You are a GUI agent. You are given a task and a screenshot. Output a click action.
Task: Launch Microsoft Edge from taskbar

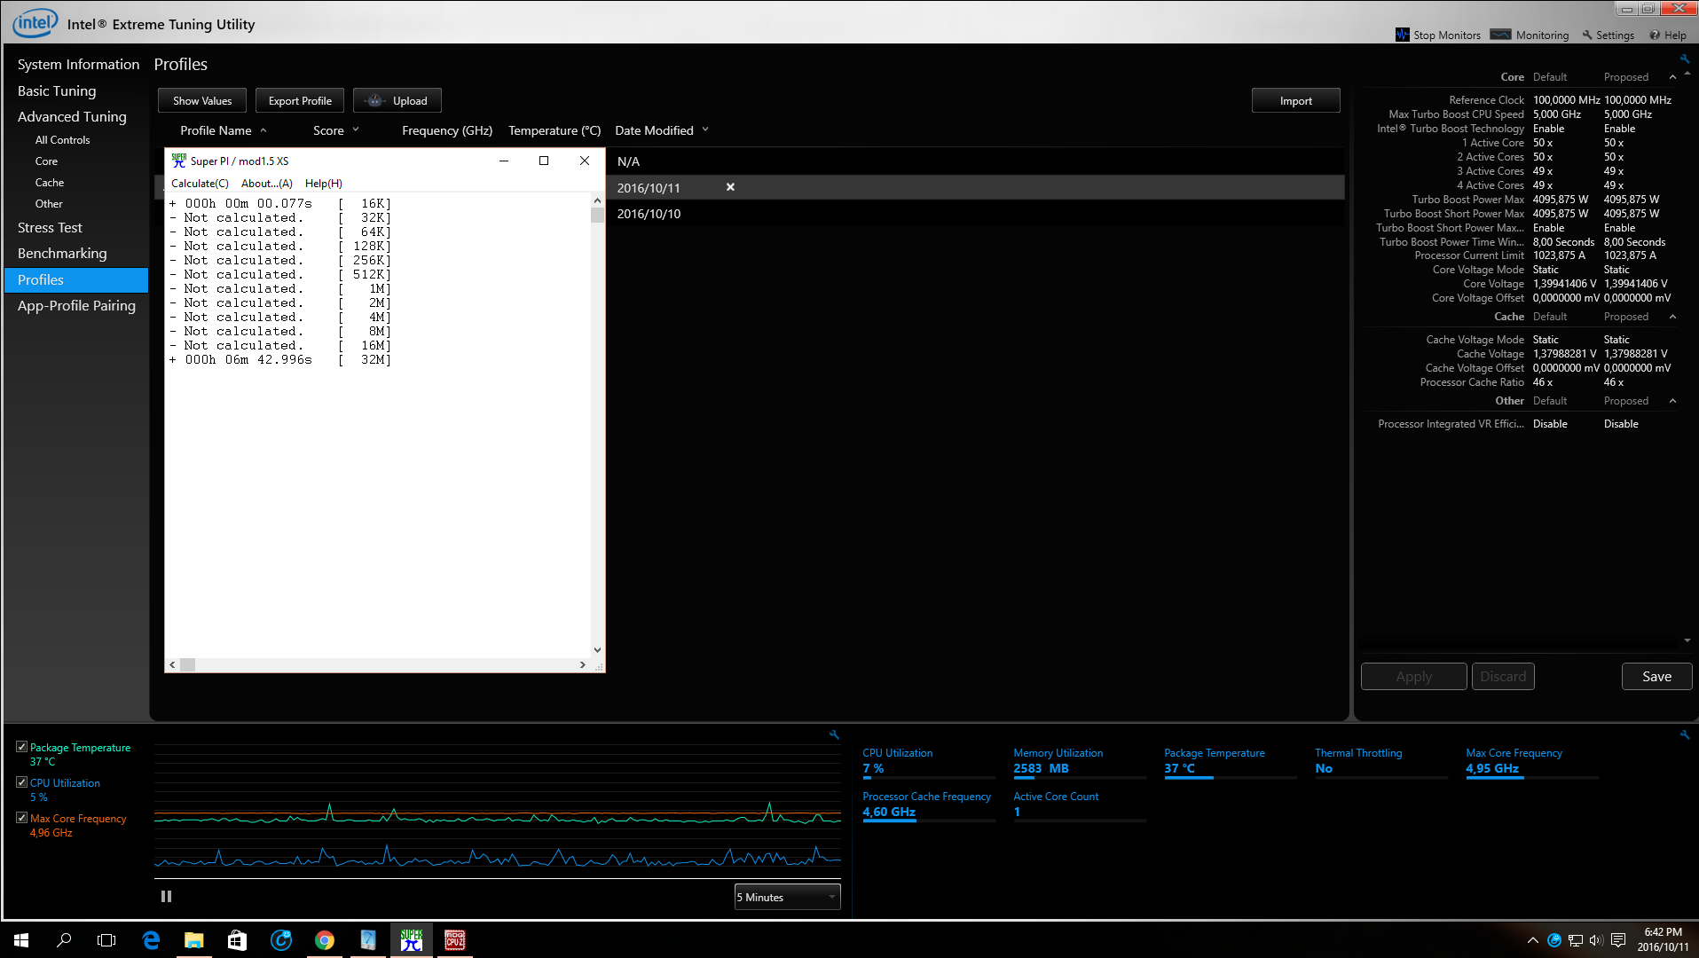pos(151,940)
